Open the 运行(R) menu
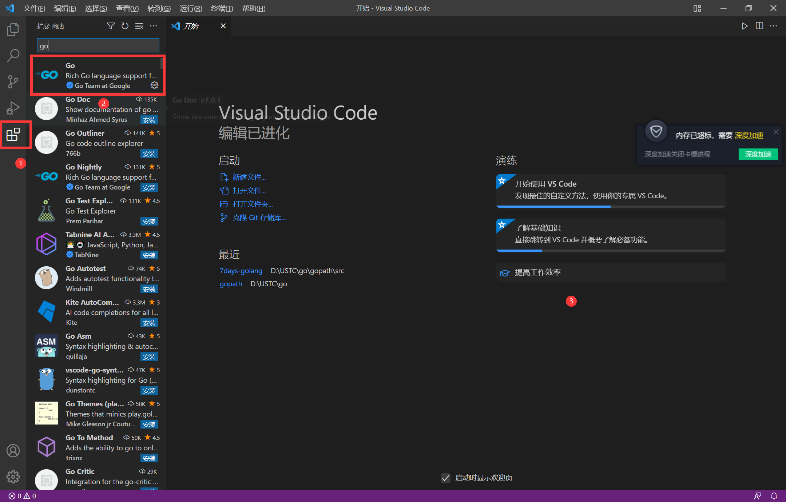The image size is (786, 502). [x=191, y=8]
